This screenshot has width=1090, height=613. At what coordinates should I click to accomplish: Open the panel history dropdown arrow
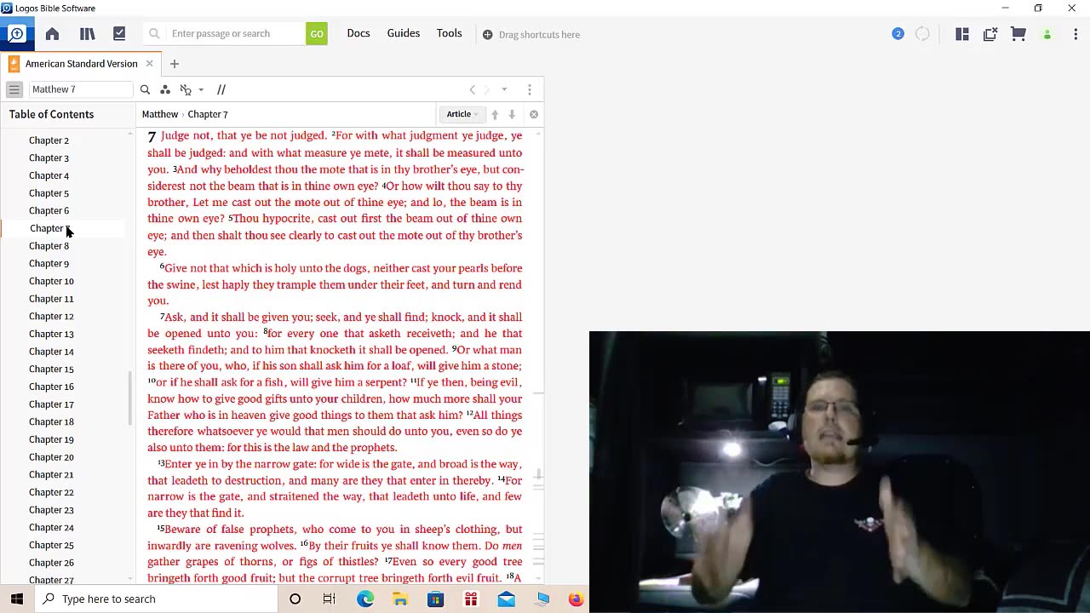coord(504,89)
